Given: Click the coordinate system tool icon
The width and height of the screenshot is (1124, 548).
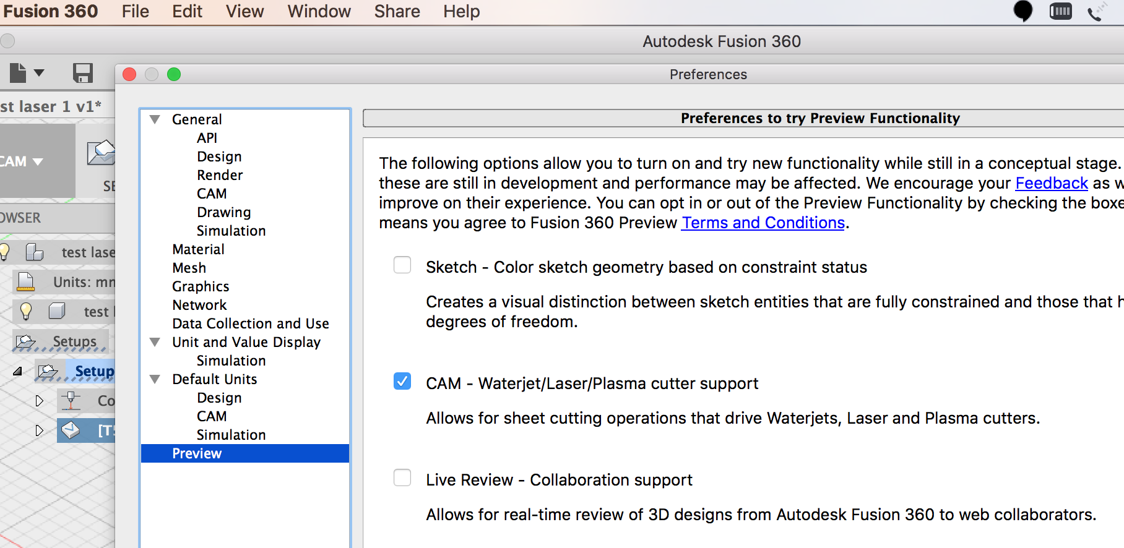Looking at the screenshot, I should 71,400.
